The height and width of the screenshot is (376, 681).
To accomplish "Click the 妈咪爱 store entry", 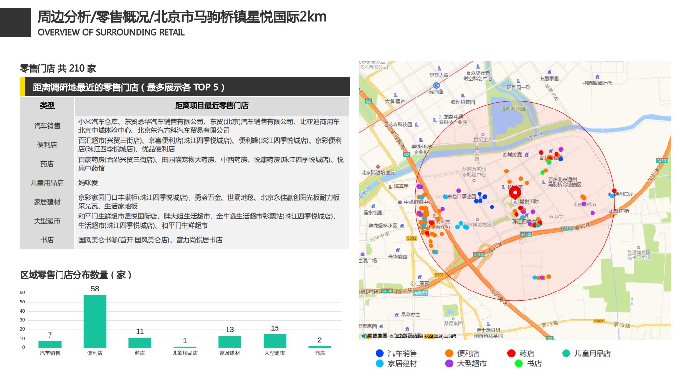I will (88, 182).
